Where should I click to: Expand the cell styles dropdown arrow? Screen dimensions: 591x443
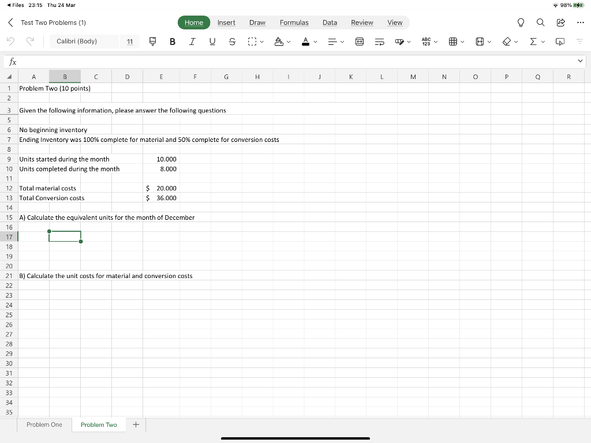pyautogui.click(x=409, y=42)
